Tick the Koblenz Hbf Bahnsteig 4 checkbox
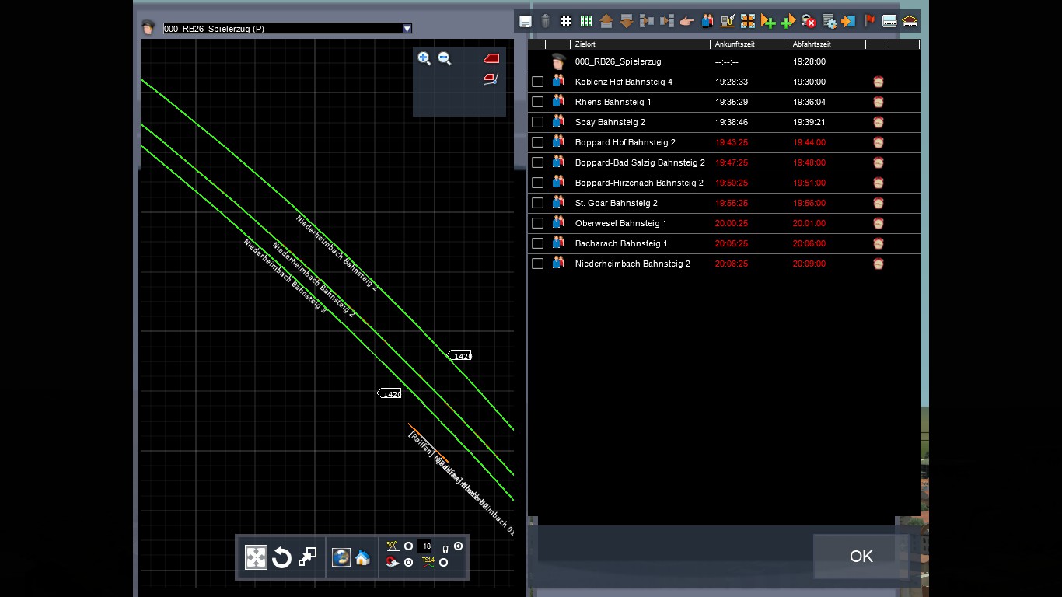1062x597 pixels. tap(537, 82)
